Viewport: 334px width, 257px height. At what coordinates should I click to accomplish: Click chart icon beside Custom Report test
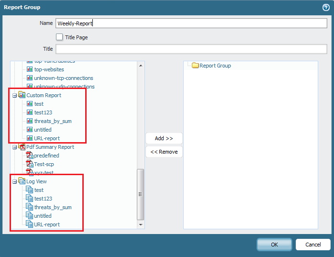pyautogui.click(x=30, y=104)
